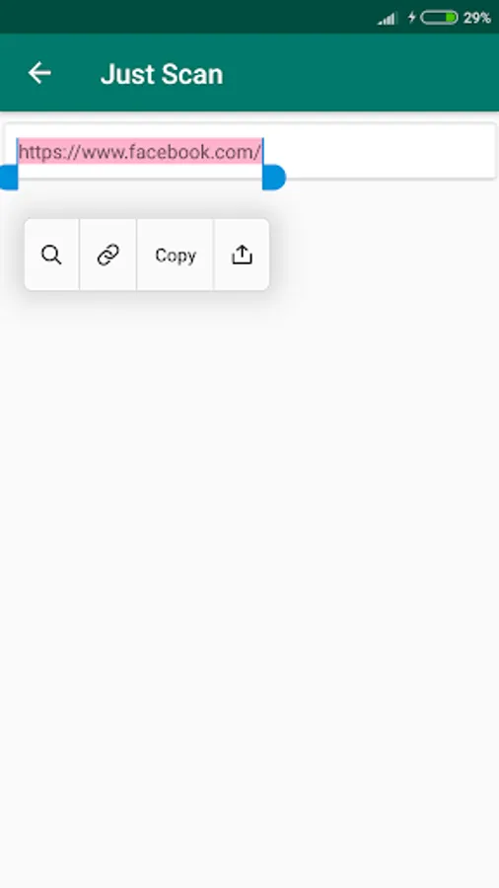The image size is (499, 888).
Task: Tap the dark status bar empty area
Action: tap(186, 17)
